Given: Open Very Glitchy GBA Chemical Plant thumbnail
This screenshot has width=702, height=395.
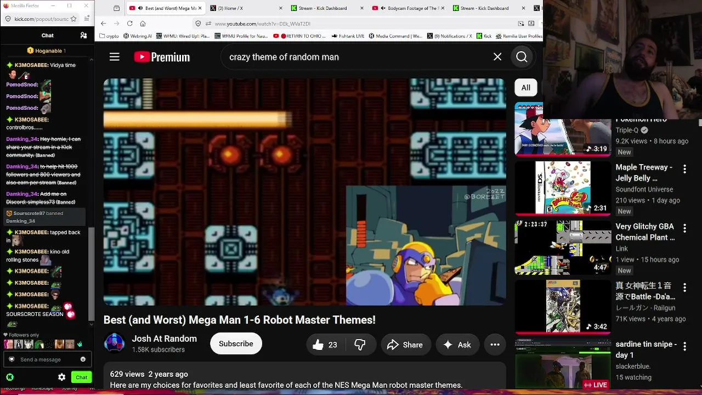Looking at the screenshot, I should 563,247.
